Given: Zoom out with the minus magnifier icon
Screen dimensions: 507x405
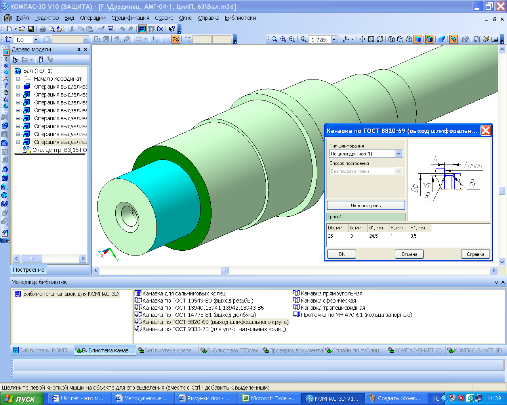Looking at the screenshot, I should point(292,39).
